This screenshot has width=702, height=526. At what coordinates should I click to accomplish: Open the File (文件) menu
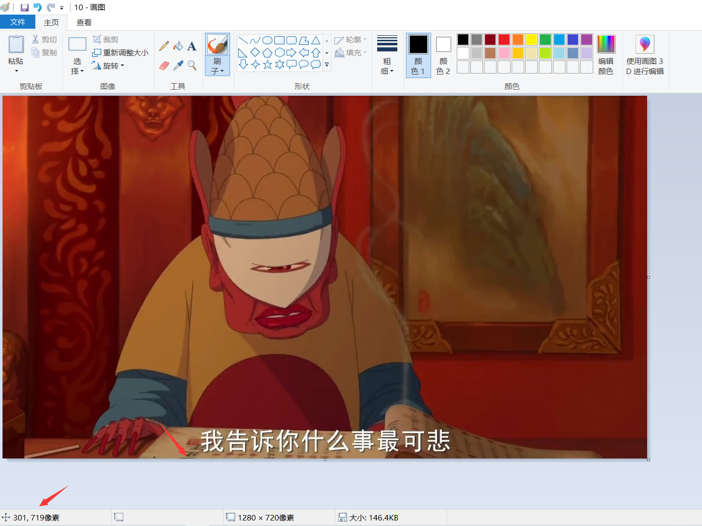[x=18, y=22]
